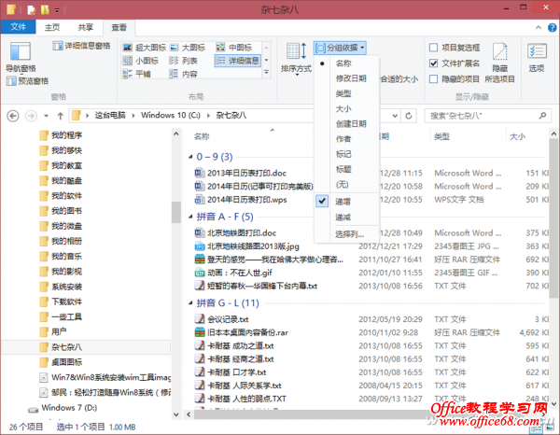The height and width of the screenshot is (435, 560).
Task: Group by 类型 (type)
Action: point(345,93)
